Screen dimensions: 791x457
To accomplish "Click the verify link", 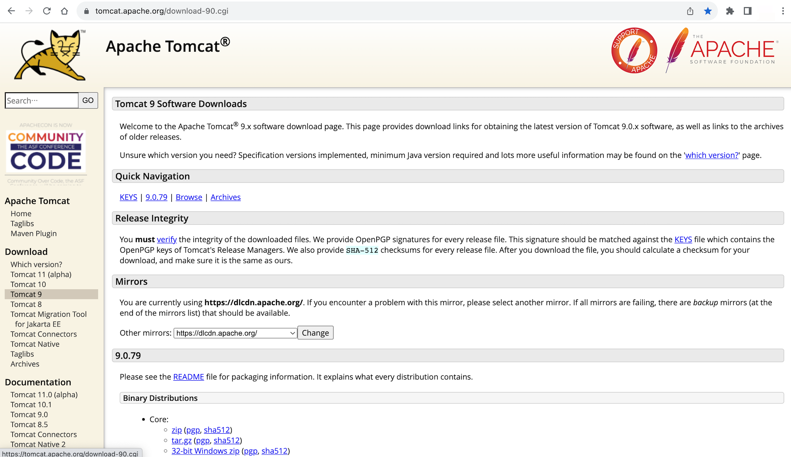I will [x=167, y=240].
